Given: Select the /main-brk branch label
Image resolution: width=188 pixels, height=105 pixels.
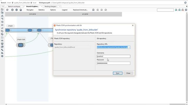Looking at the screenshot, I should (21, 39).
